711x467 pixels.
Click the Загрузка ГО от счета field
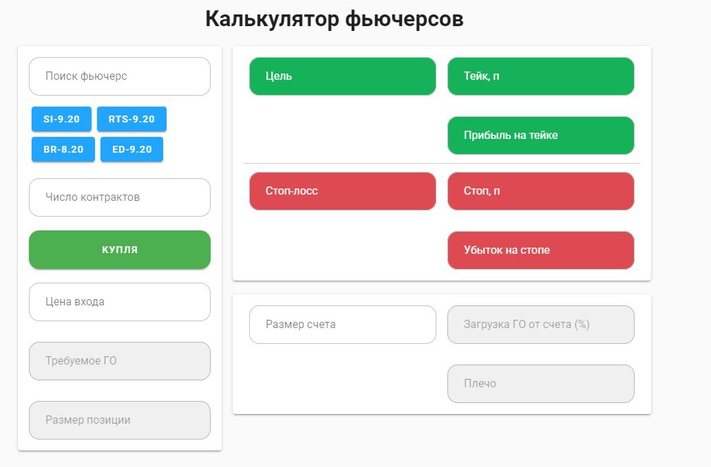click(x=540, y=325)
